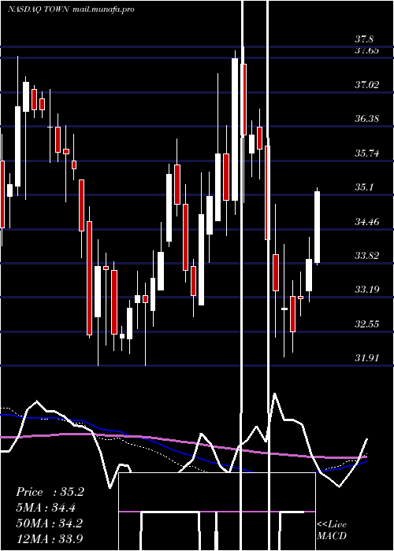The image size is (394, 551).
Task: Click the 37.8 price axis label
Action: tap(364, 39)
